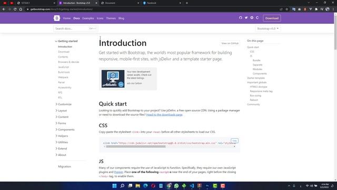Show hidden system tray icons
Viewport: 337px width, 190px height.
pyautogui.click(x=289, y=186)
